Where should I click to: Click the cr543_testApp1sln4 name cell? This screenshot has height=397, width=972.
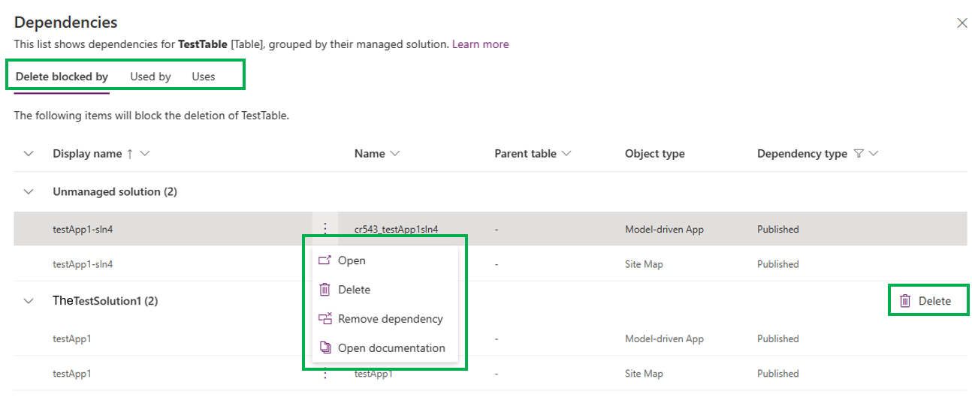[x=396, y=229]
